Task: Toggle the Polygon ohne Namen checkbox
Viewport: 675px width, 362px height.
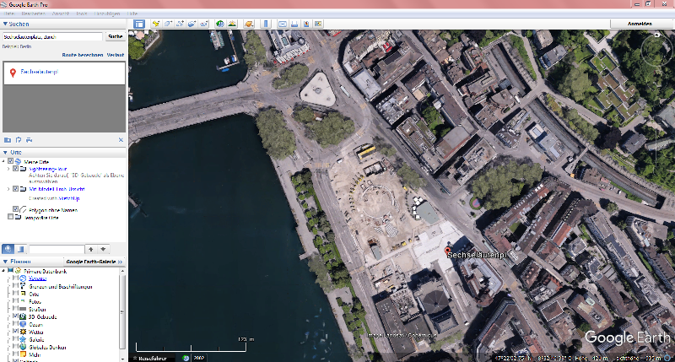Action: point(15,209)
